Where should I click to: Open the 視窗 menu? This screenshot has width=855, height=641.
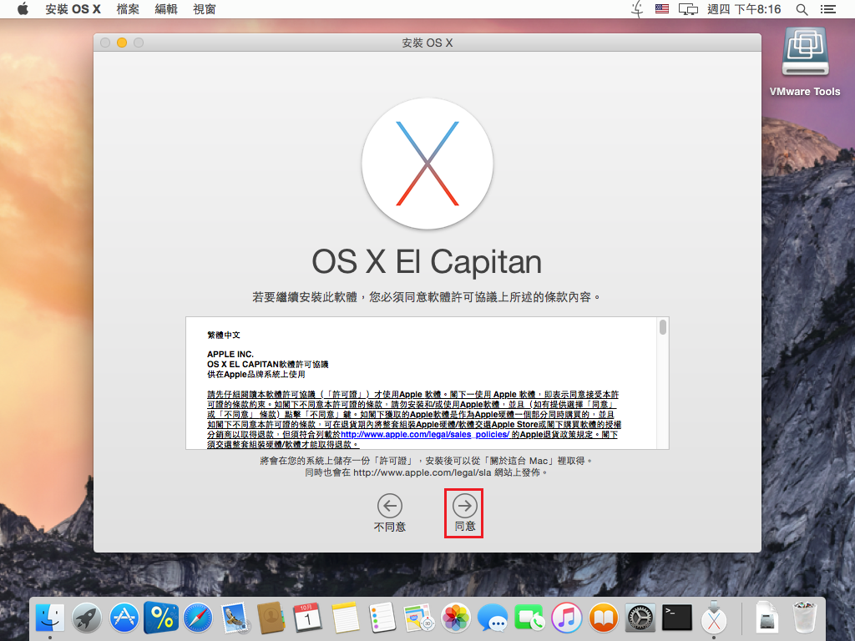tap(205, 9)
